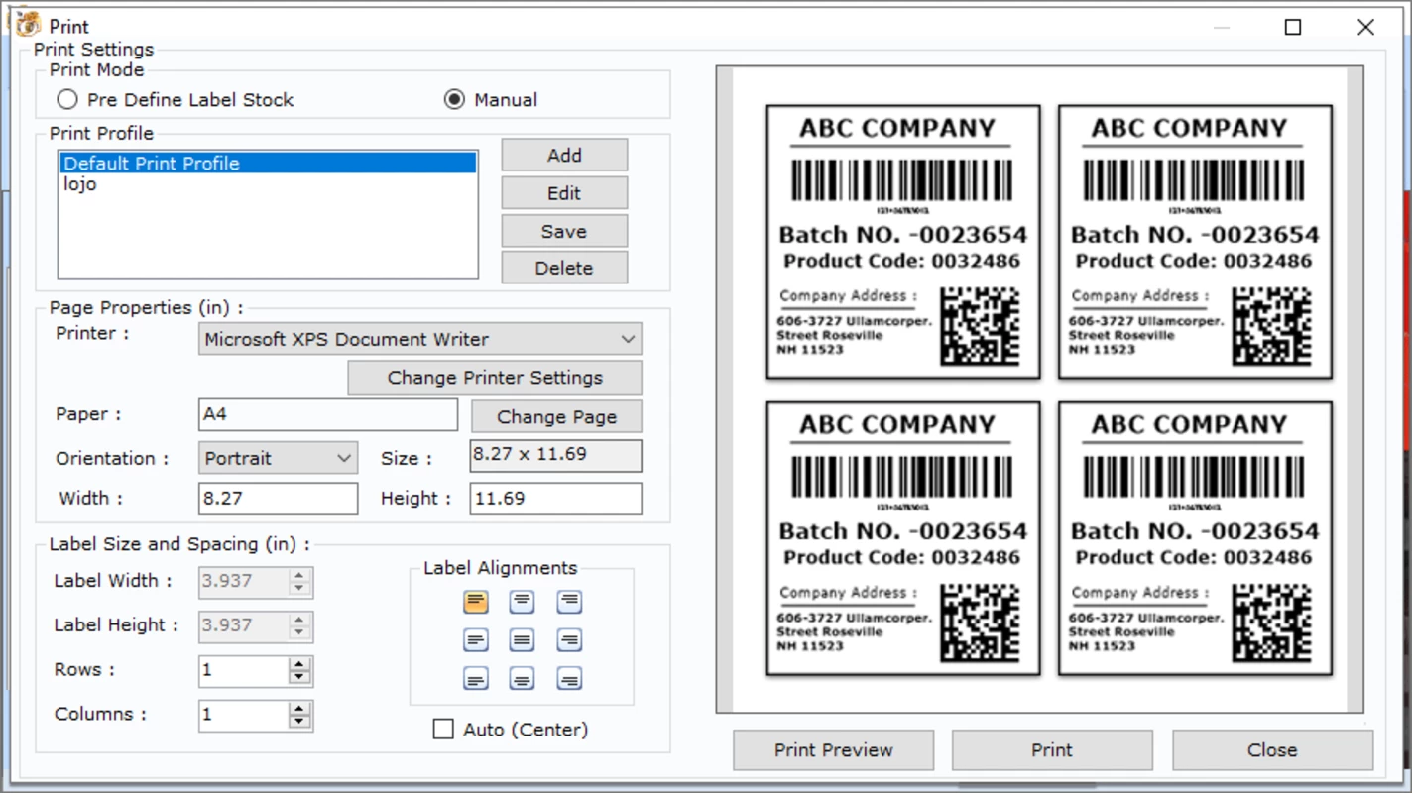This screenshot has width=1412, height=793.
Task: Open Change Printer Settings
Action: pyautogui.click(x=495, y=378)
